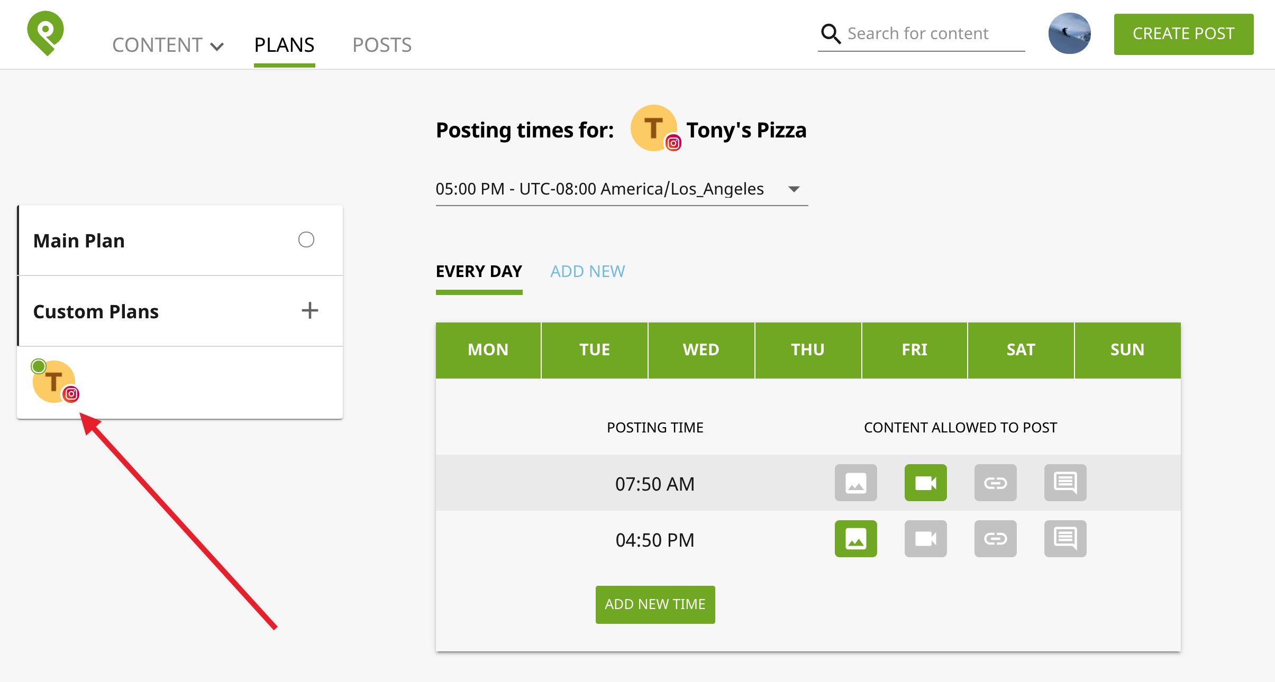Screen dimensions: 1275x682
Task: Select the EVERY DAY schedule tab
Action: pos(478,271)
